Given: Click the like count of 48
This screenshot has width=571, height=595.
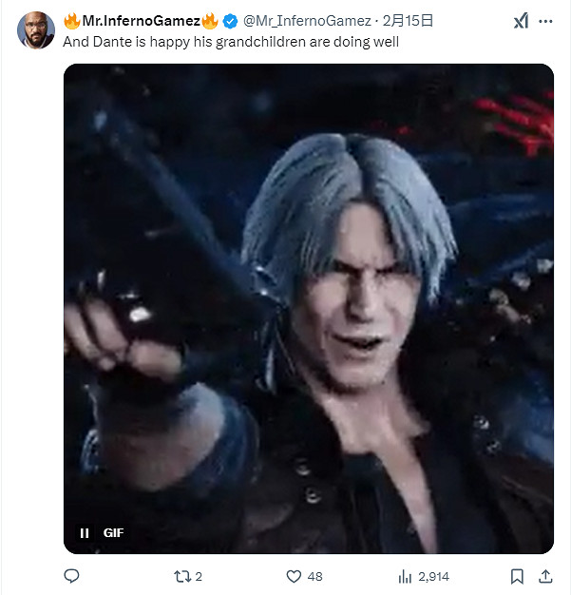Looking at the screenshot, I should [315, 576].
